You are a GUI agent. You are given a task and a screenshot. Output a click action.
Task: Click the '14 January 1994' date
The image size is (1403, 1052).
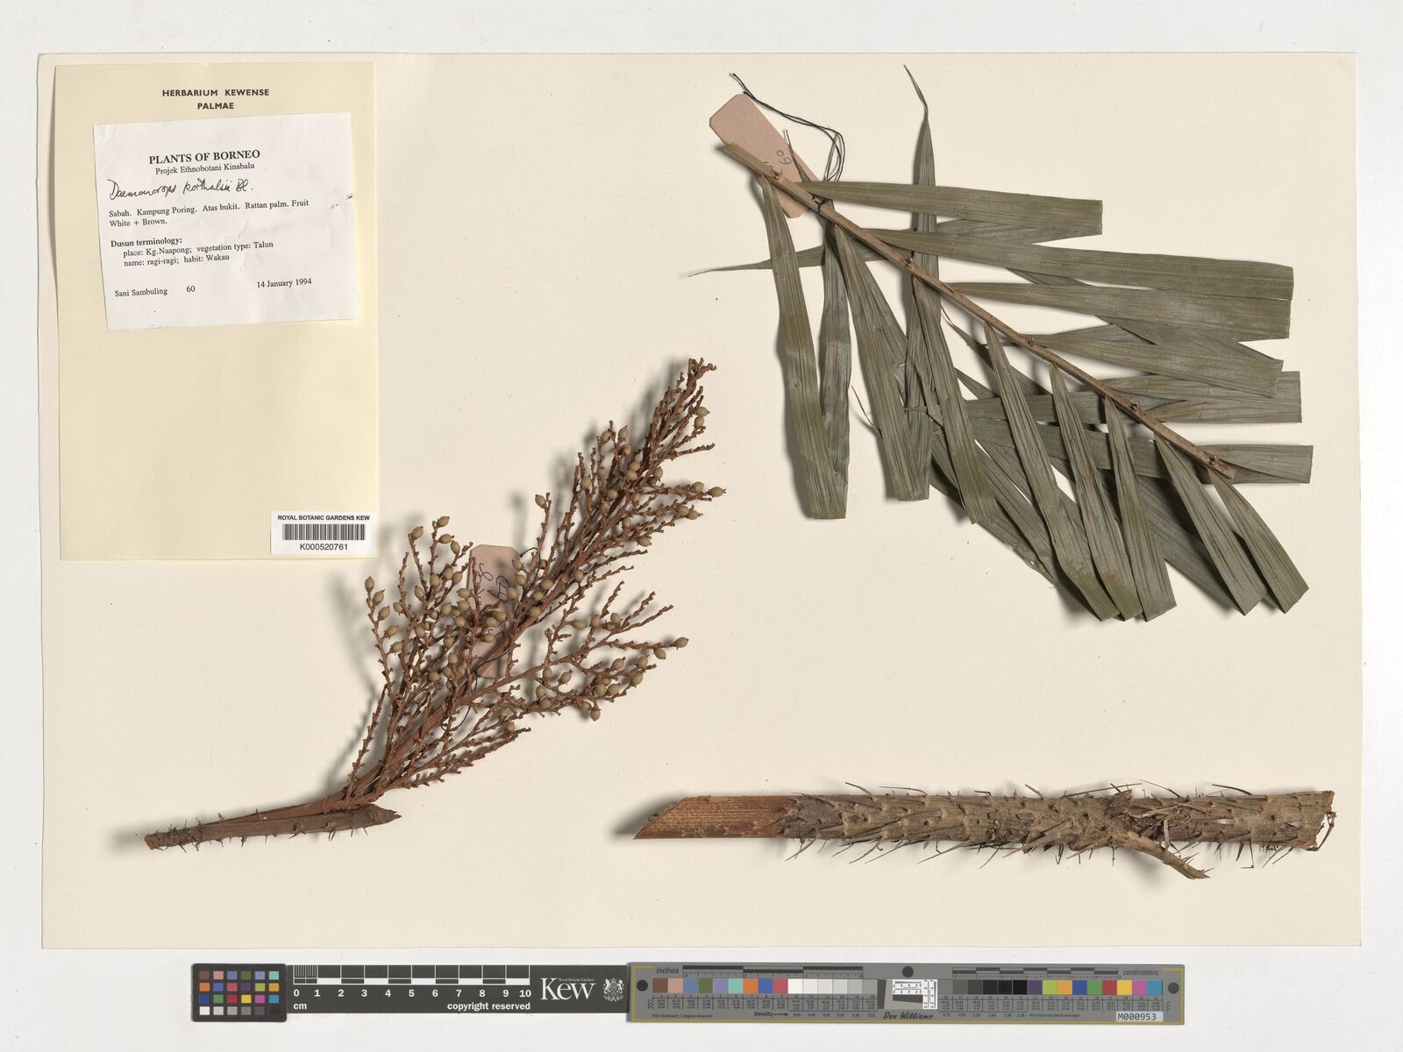click(284, 284)
